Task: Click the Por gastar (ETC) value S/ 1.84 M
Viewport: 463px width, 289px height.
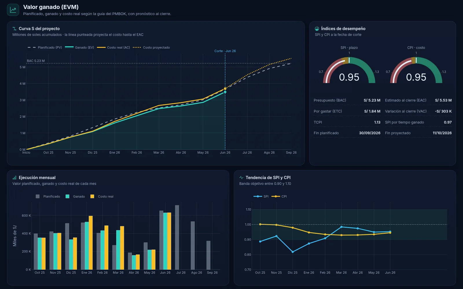Action: click(x=372, y=111)
